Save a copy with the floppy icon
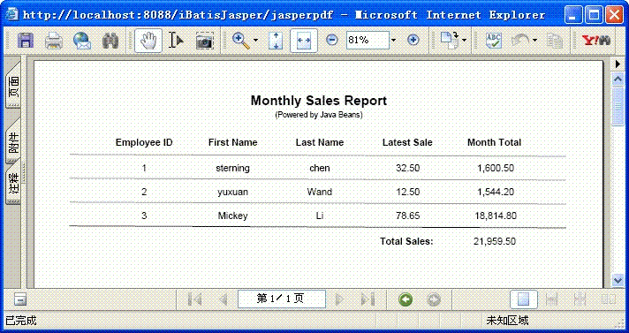The width and height of the screenshot is (629, 333). click(x=26, y=41)
